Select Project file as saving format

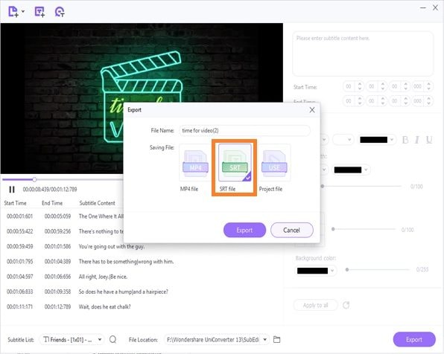coord(274,162)
